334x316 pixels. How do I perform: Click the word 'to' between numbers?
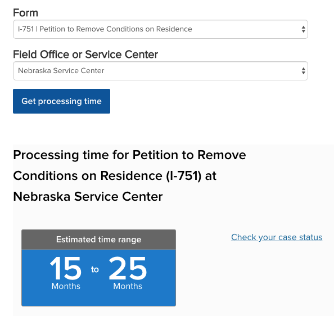coord(95,269)
